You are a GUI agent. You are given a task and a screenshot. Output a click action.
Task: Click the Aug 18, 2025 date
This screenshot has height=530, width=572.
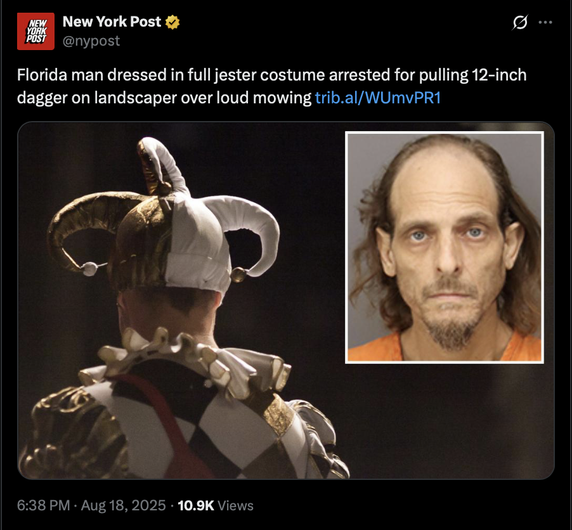[123, 505]
